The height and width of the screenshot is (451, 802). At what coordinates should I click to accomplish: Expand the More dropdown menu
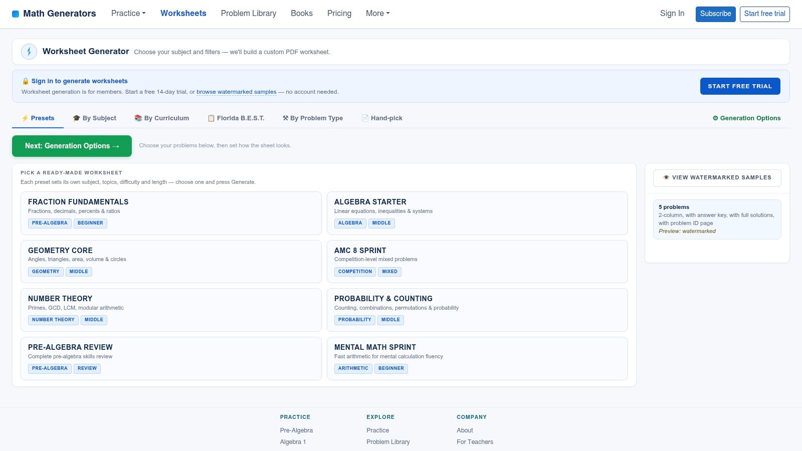click(x=377, y=14)
